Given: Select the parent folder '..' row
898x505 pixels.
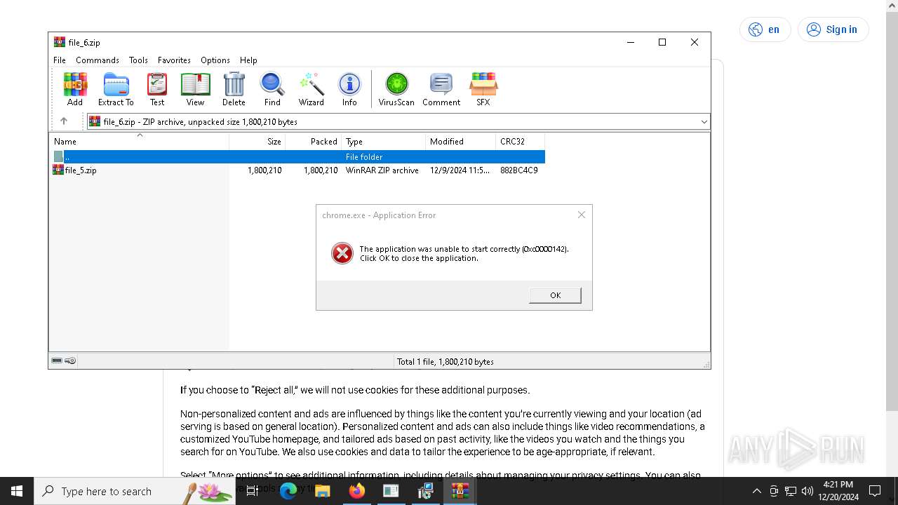Looking at the screenshot, I should coord(297,157).
